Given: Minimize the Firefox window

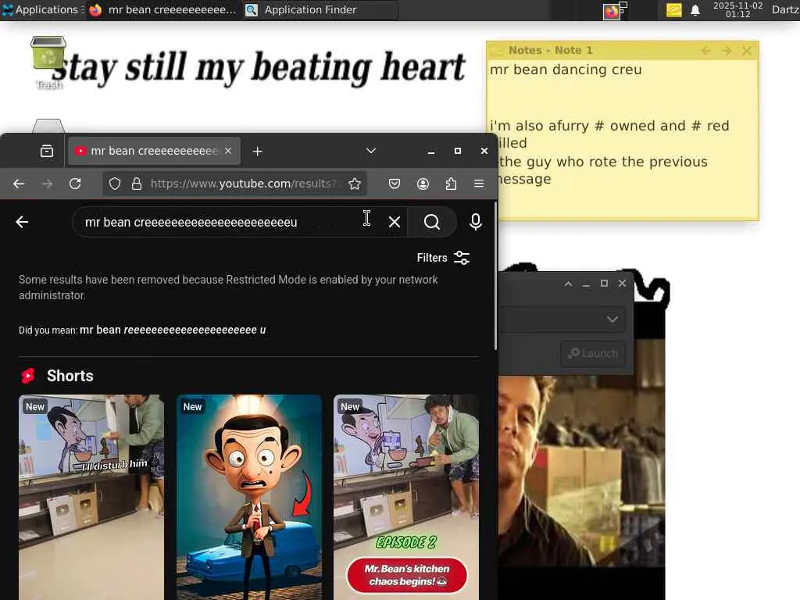Looking at the screenshot, I should click(x=431, y=152).
